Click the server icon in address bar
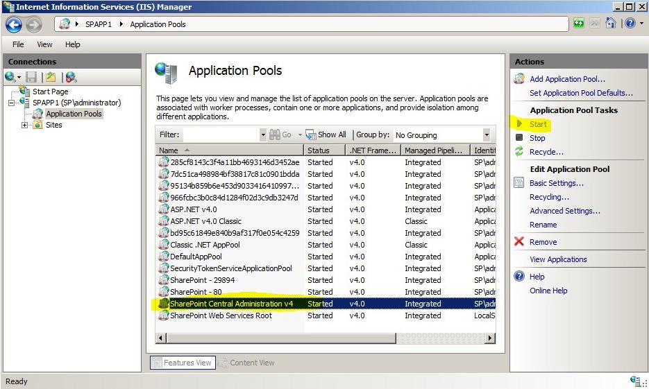This screenshot has height=389, width=649. point(64,24)
